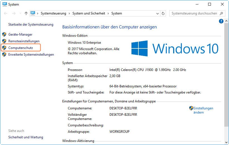Expand chevron after System und Sicherheit
The height and width of the screenshot is (145, 229).
108,13
